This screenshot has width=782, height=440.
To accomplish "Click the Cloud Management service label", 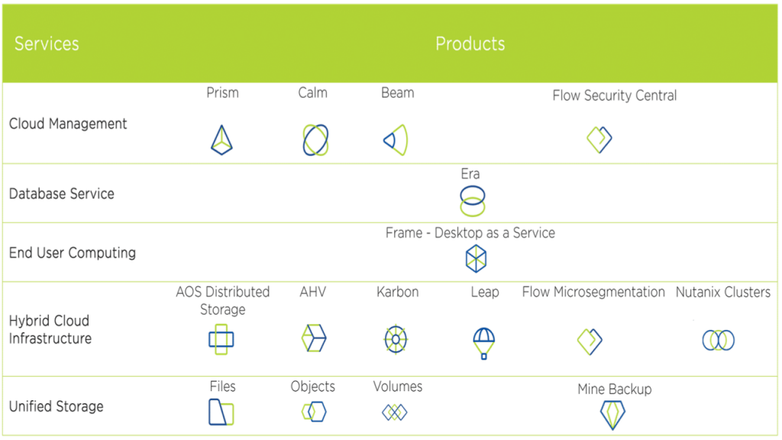I will 68,124.
